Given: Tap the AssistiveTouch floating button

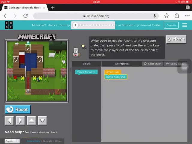Looking at the screenshot, I should (184, 66).
